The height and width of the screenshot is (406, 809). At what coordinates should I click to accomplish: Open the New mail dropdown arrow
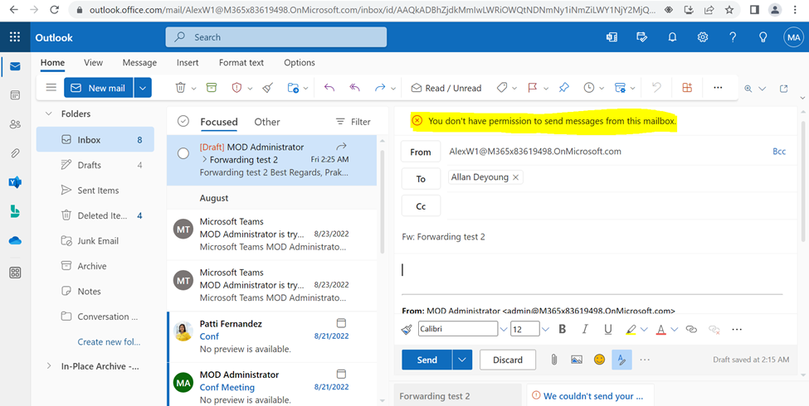click(x=143, y=88)
